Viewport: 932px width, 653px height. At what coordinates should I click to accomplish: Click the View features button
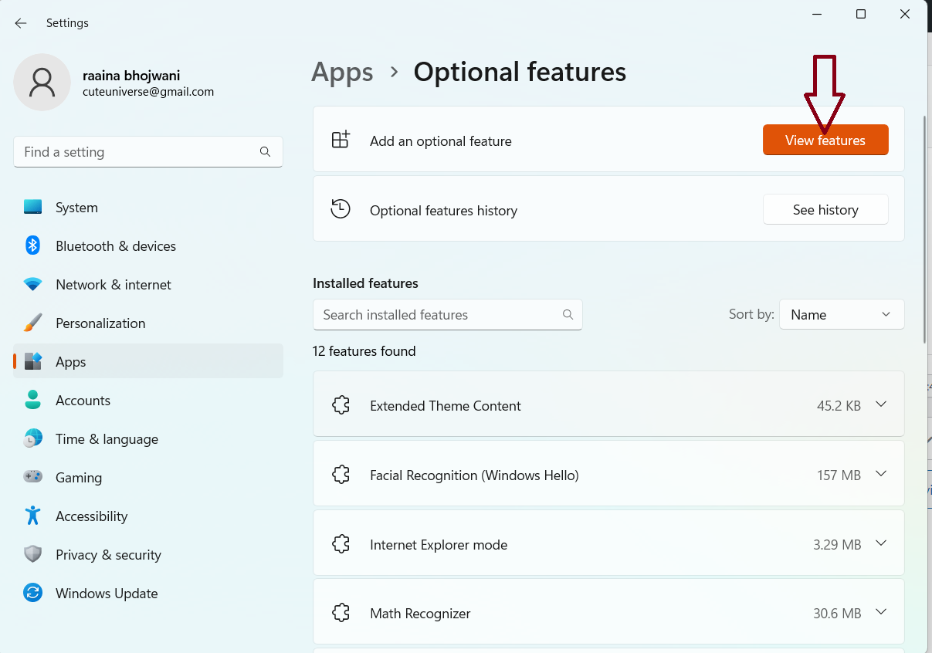point(825,140)
